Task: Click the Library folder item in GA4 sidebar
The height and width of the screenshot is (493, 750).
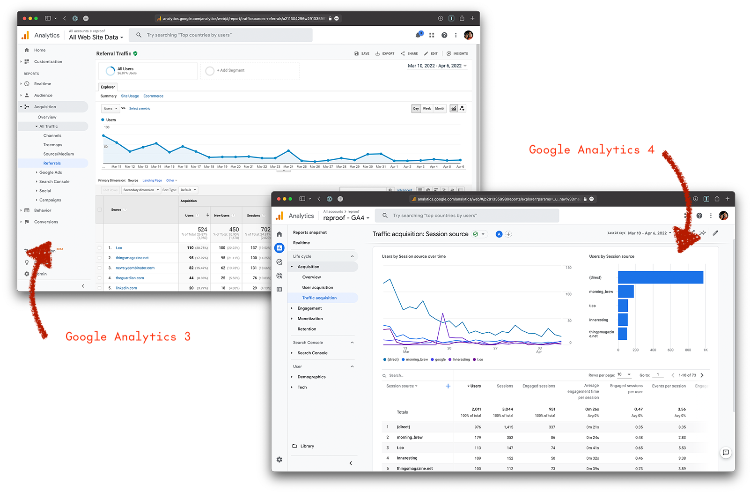Action: 303,446
